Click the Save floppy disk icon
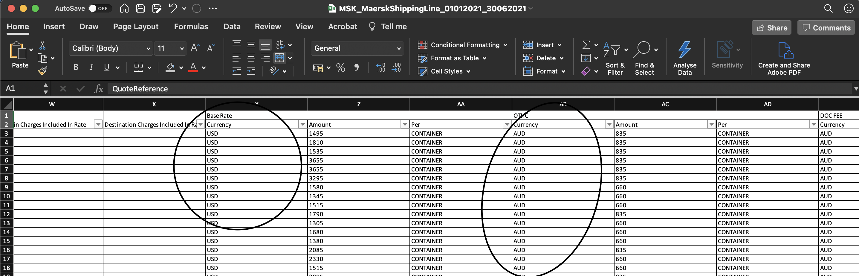This screenshot has height=276, width=859. tap(140, 8)
